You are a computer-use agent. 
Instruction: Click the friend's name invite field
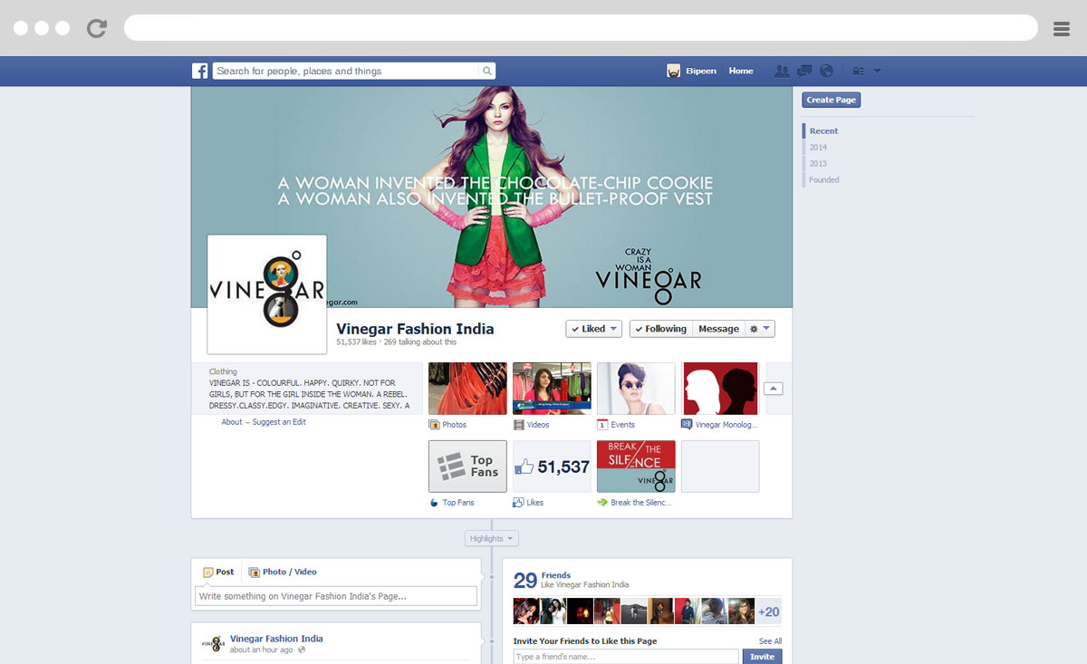click(x=626, y=657)
